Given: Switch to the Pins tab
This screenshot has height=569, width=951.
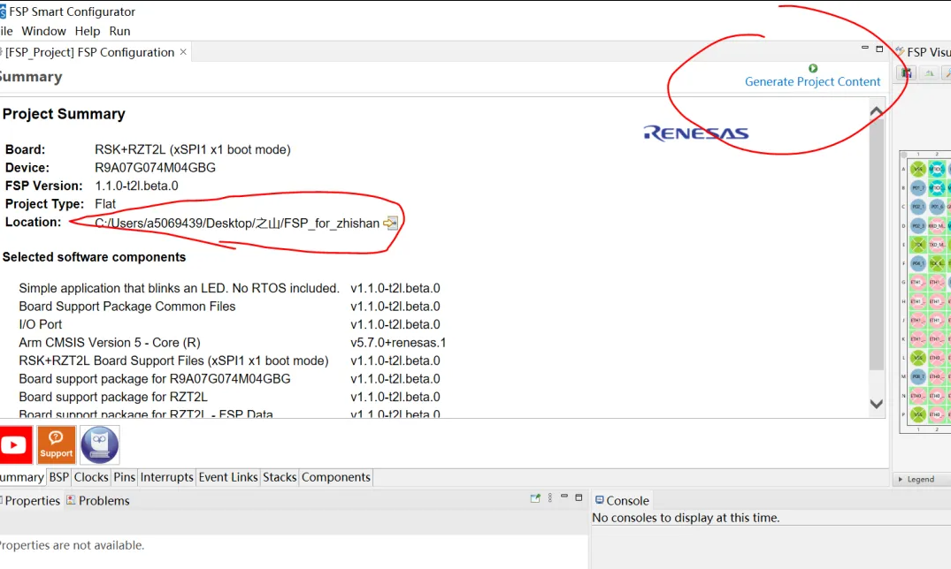Looking at the screenshot, I should (x=125, y=477).
